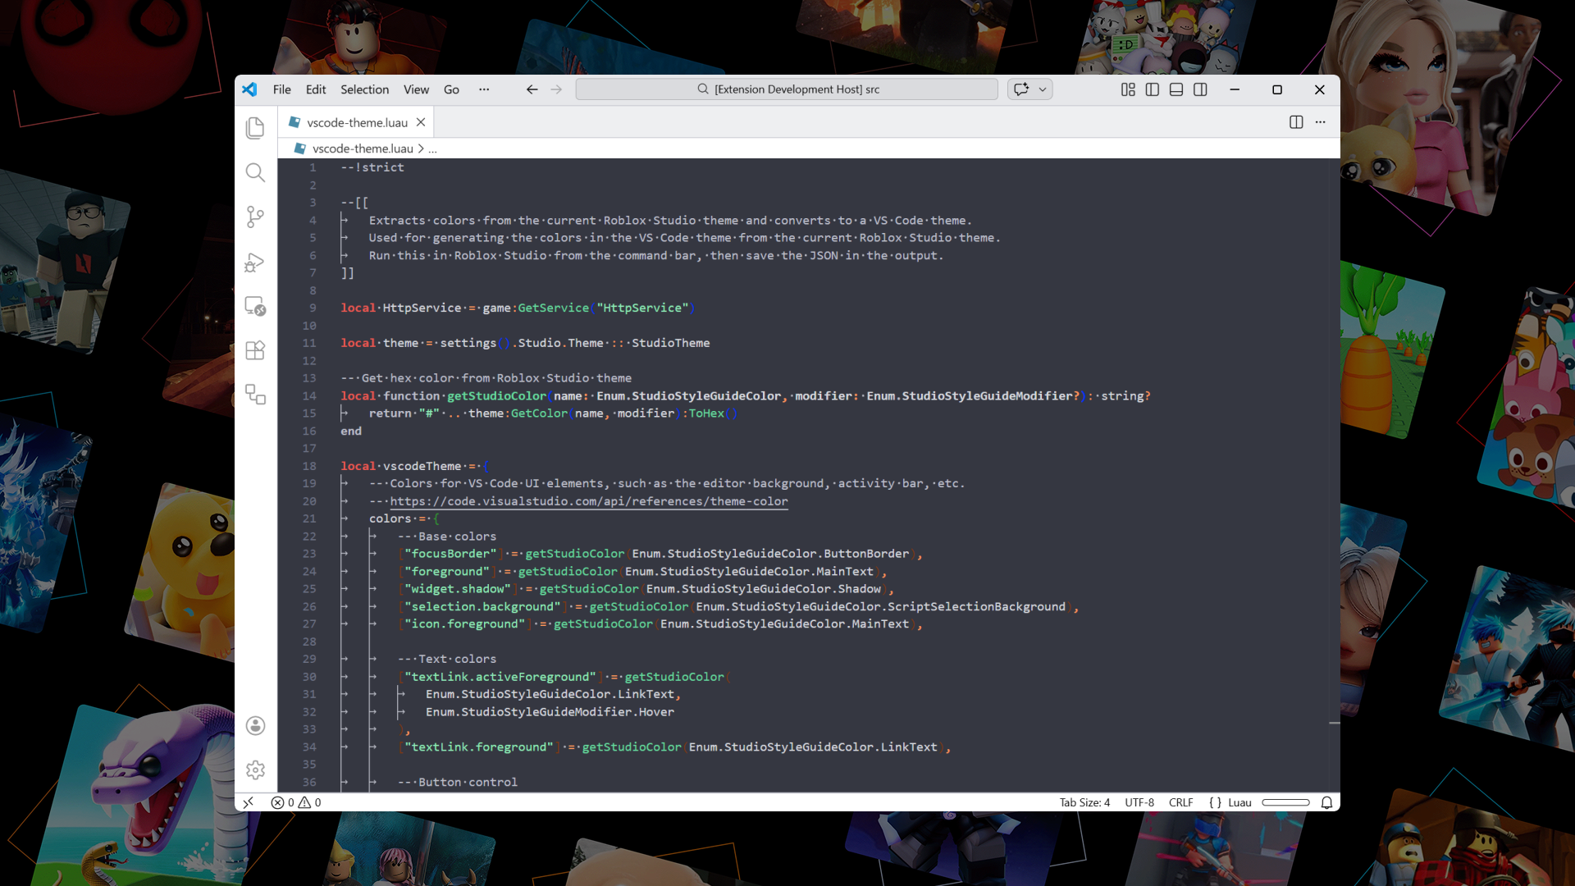Open the Explorer view in the activity bar
This screenshot has height=886, width=1575.
(x=255, y=127)
